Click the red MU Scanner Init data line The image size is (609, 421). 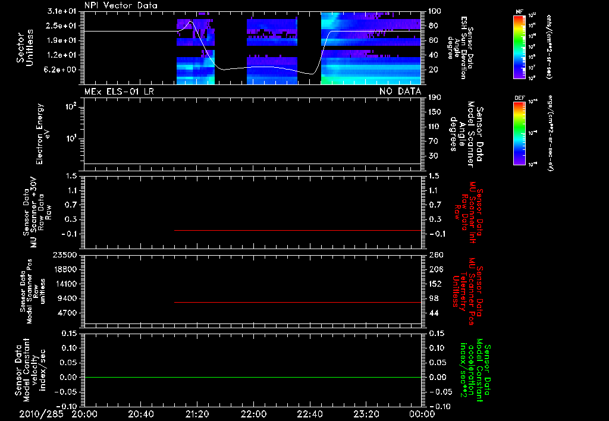point(297,230)
